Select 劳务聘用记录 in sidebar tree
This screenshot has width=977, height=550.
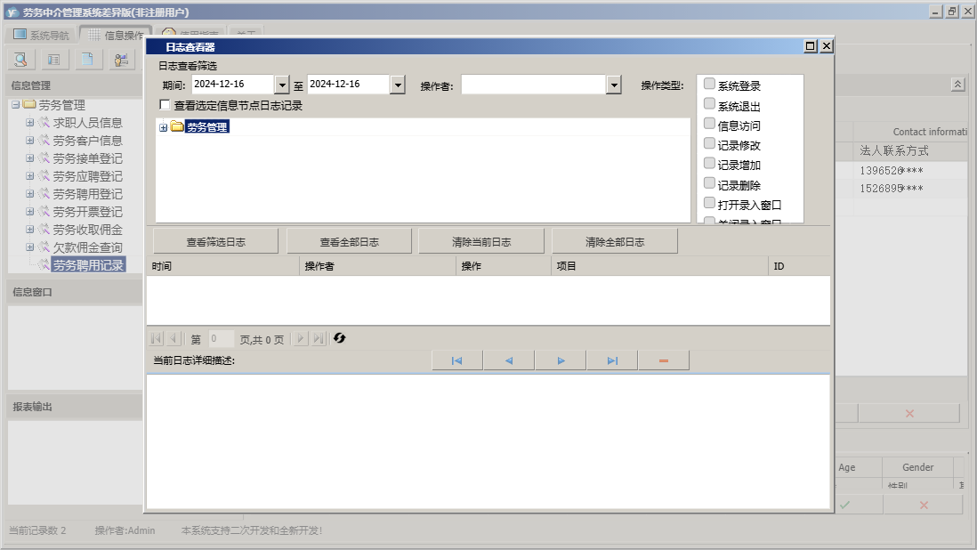[x=88, y=265]
